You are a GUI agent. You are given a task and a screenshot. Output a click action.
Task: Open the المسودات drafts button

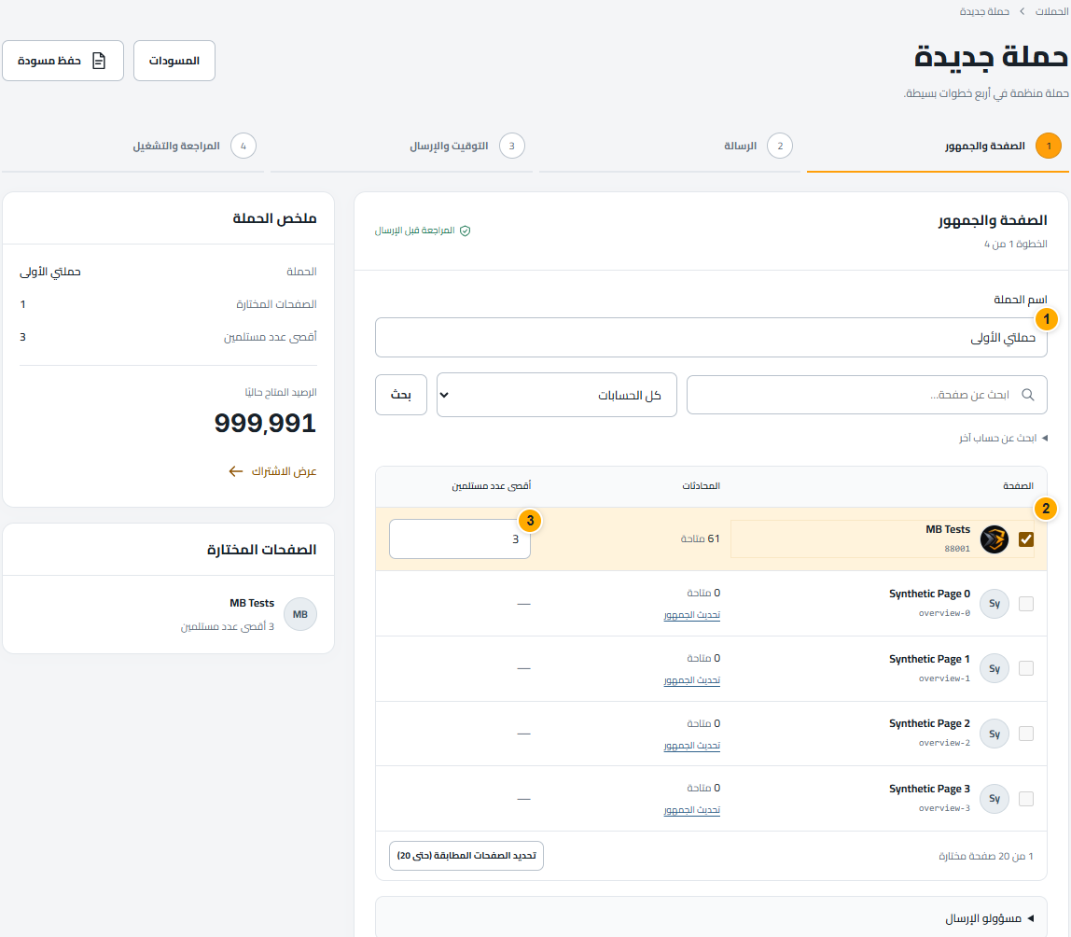pyautogui.click(x=174, y=61)
